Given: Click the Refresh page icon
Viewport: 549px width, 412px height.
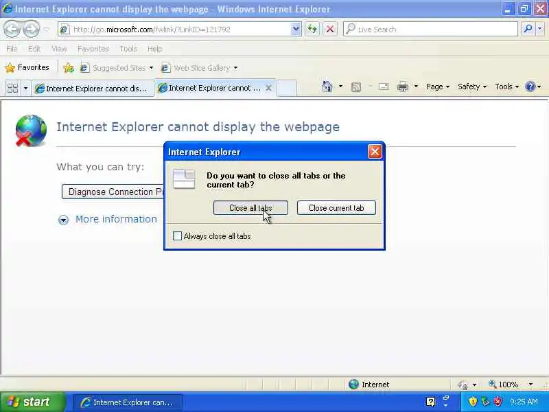Looking at the screenshot, I should tap(312, 29).
